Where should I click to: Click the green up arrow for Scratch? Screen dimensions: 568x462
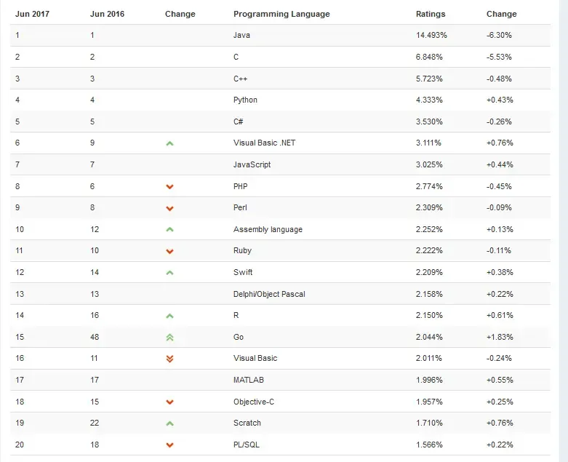(x=169, y=423)
